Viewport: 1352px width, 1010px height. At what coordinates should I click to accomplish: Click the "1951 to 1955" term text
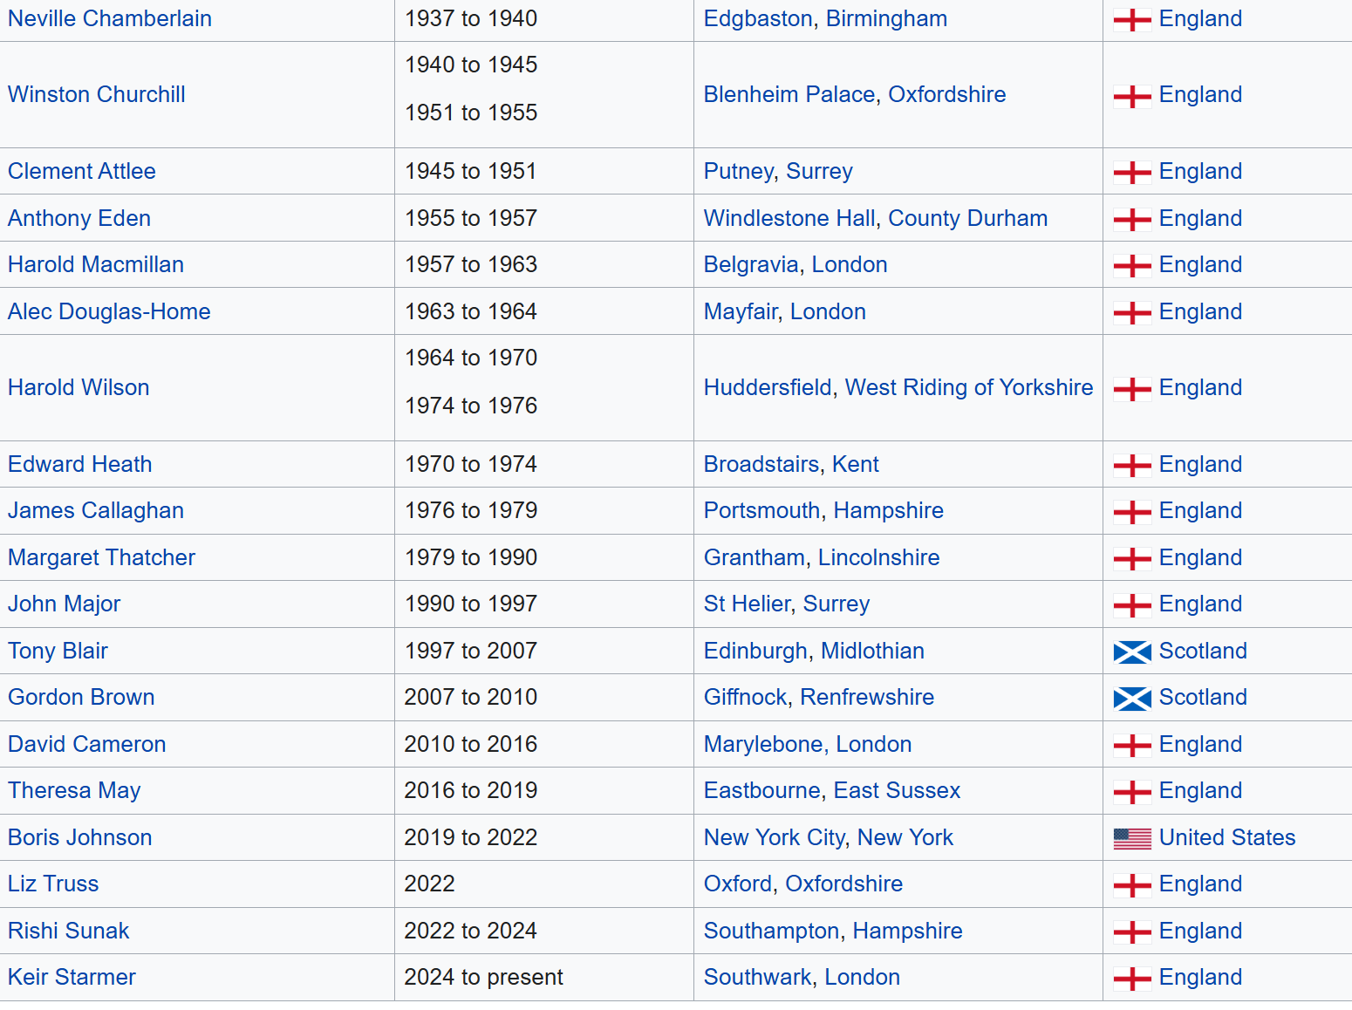click(471, 113)
